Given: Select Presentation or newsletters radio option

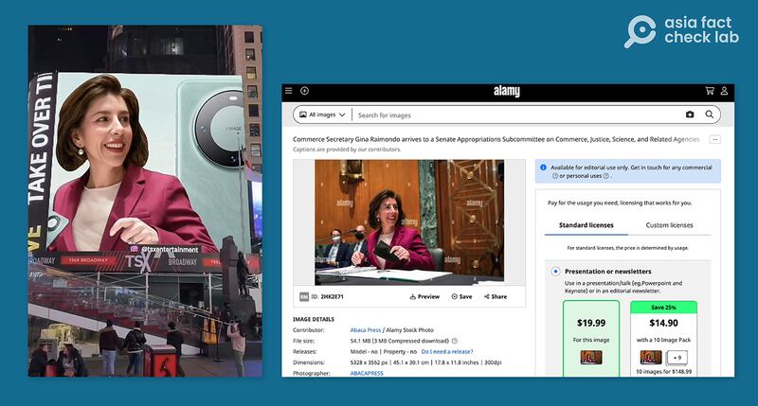Looking at the screenshot, I should tap(555, 272).
